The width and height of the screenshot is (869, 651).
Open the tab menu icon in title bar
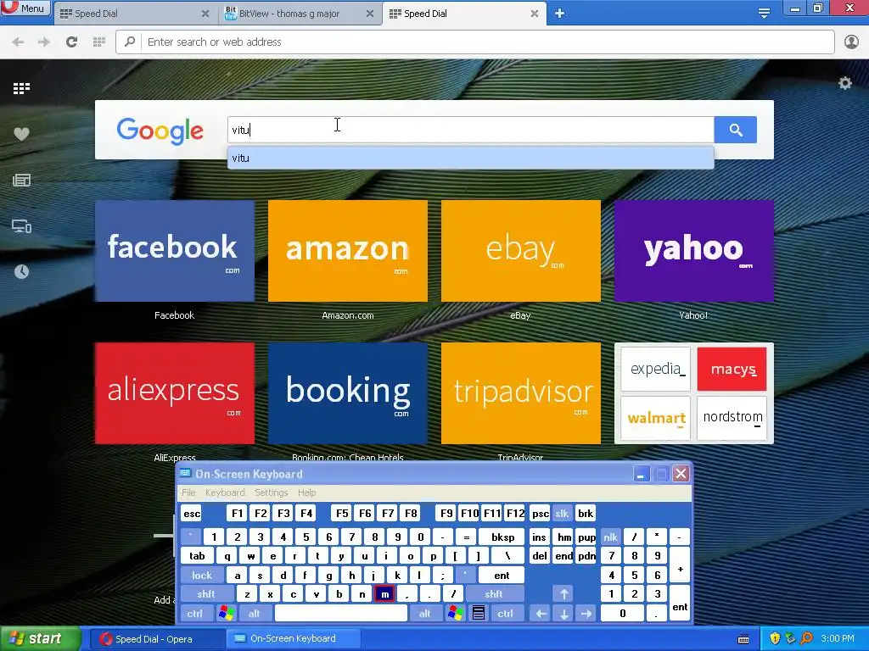point(764,14)
